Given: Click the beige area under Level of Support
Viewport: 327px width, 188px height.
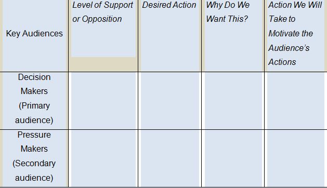Looking at the screenshot, I should click(x=103, y=64).
